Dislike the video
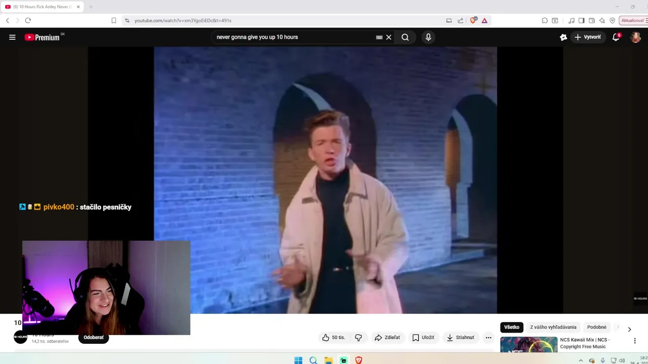 tap(358, 337)
